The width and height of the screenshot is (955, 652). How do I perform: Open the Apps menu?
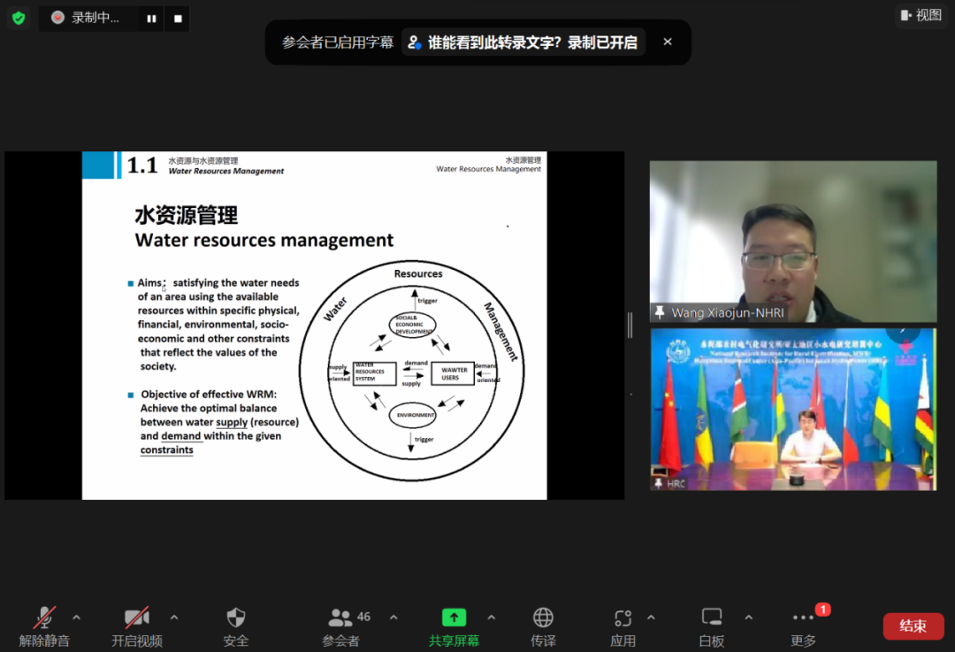623,625
